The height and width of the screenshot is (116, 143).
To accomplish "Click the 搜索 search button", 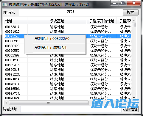I will (x=130, y=12).
